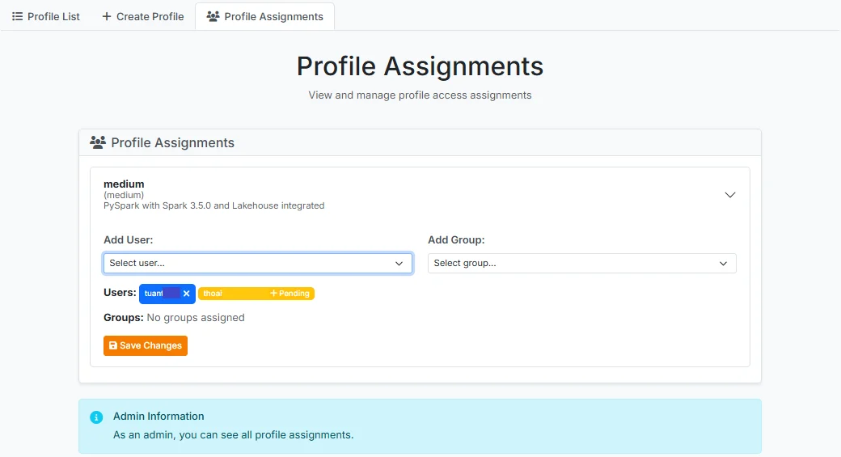Image resolution: width=841 pixels, height=457 pixels.
Task: Click the yellow thoai Pending user tag
Action: point(256,294)
